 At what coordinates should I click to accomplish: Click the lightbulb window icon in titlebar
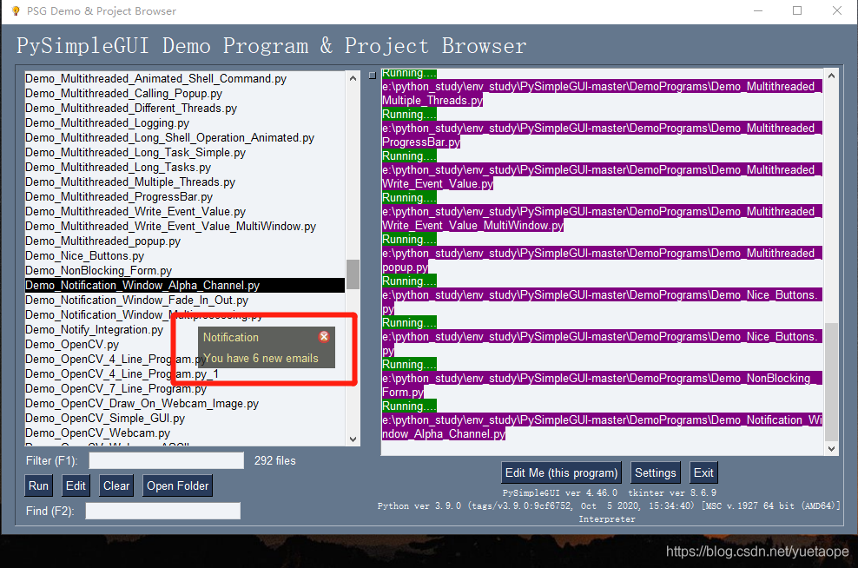16,11
